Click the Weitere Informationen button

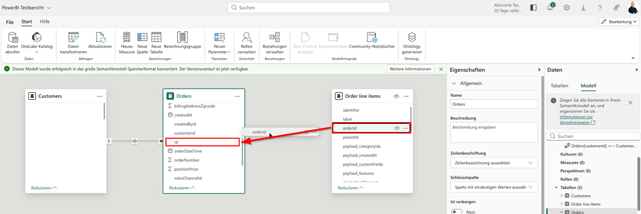(x=410, y=69)
